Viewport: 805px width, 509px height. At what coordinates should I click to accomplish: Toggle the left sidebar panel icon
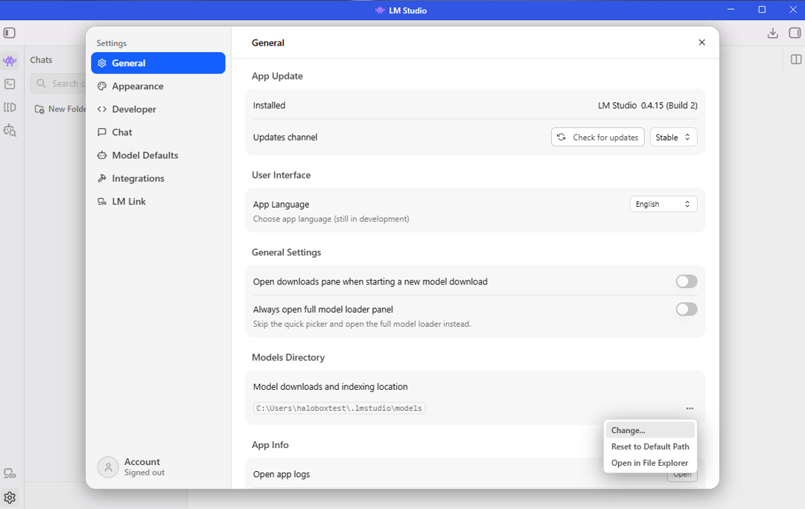9,33
